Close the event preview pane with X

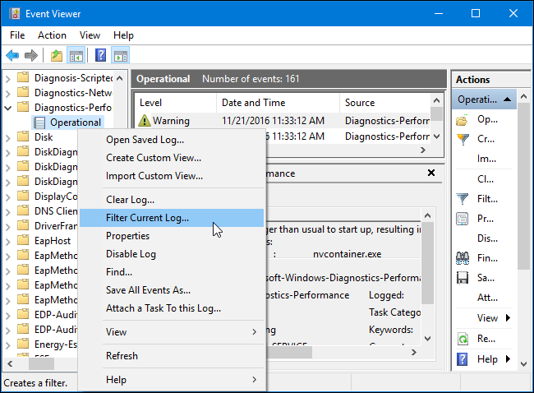(x=431, y=173)
